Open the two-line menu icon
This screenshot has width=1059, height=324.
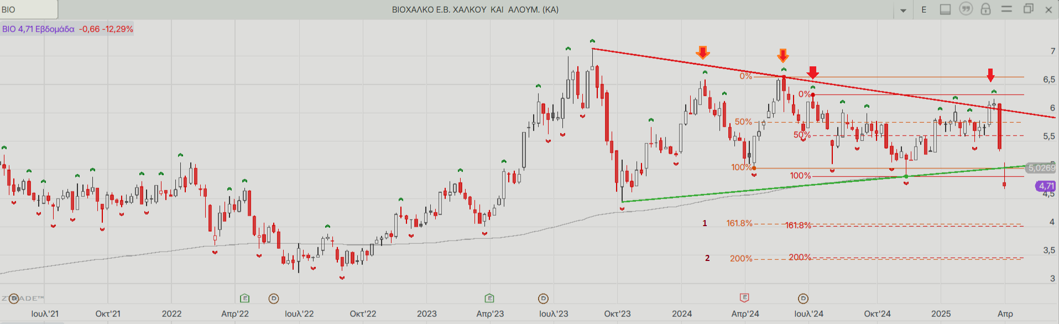coord(1006,9)
